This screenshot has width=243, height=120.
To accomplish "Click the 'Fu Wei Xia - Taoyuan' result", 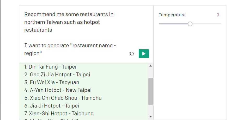I will [52, 82].
